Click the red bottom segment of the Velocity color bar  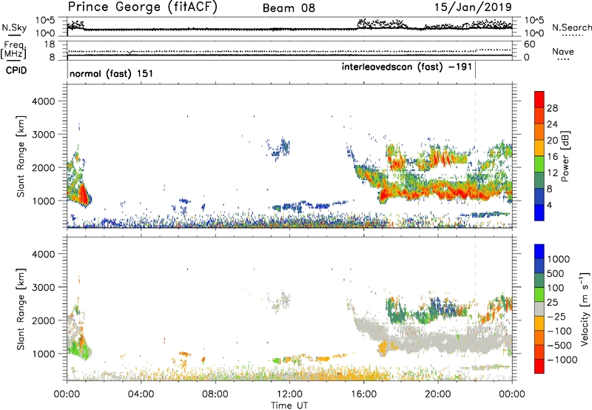[x=539, y=366]
